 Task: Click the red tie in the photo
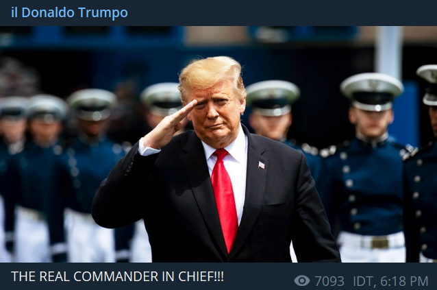225,199
